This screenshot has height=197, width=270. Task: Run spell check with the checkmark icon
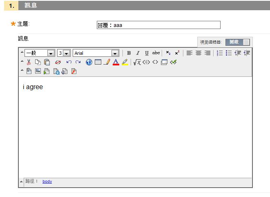pos(174,62)
